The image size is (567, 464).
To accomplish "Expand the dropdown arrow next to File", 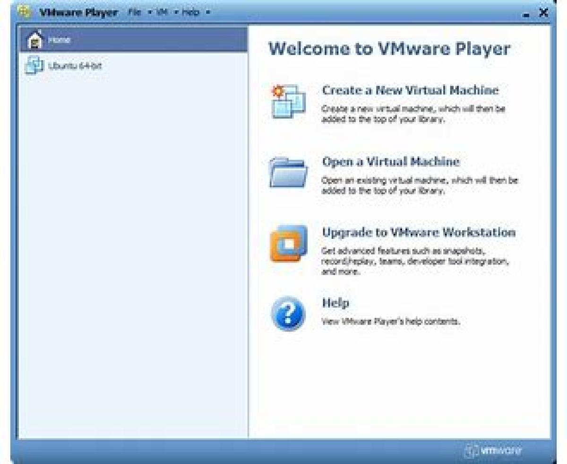I will point(149,13).
